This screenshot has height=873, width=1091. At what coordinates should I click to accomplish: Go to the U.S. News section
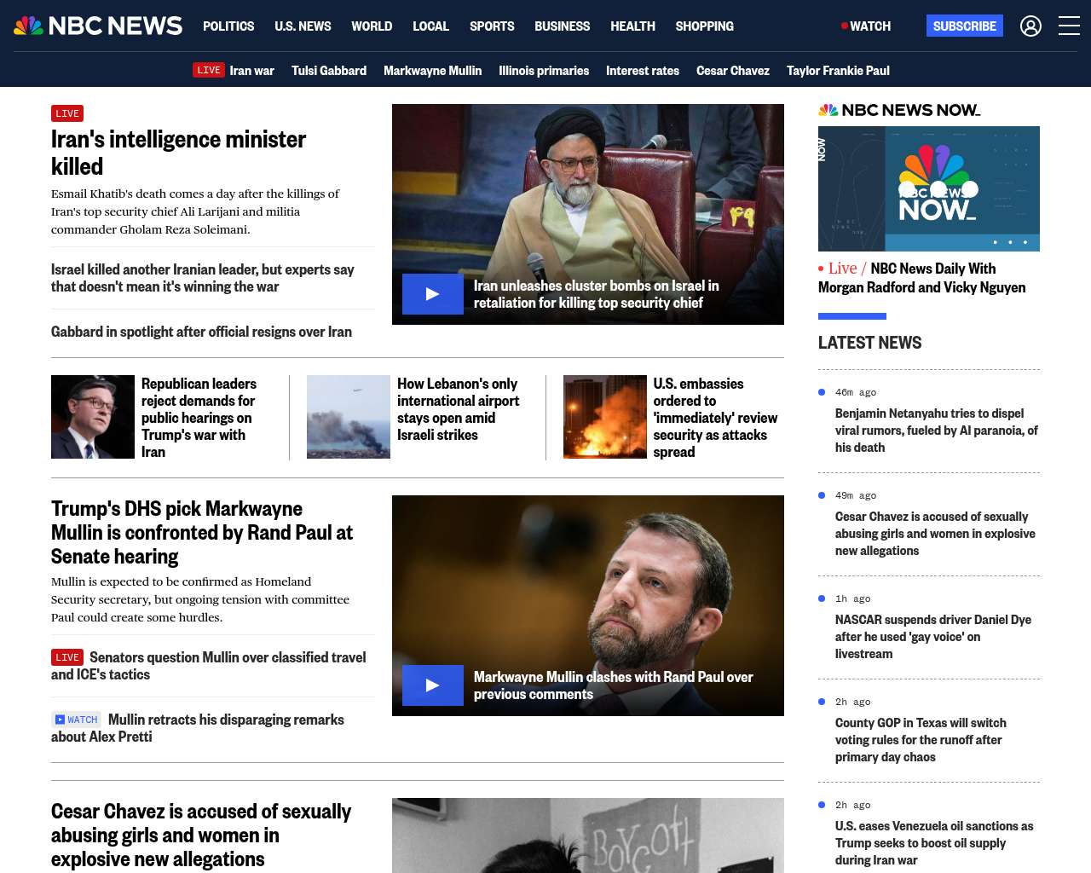point(303,26)
